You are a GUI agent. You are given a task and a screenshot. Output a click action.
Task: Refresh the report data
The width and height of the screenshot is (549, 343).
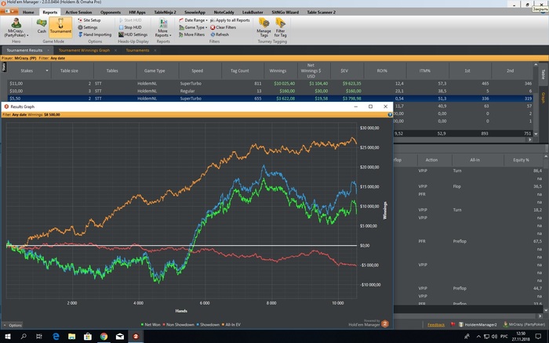220,34
